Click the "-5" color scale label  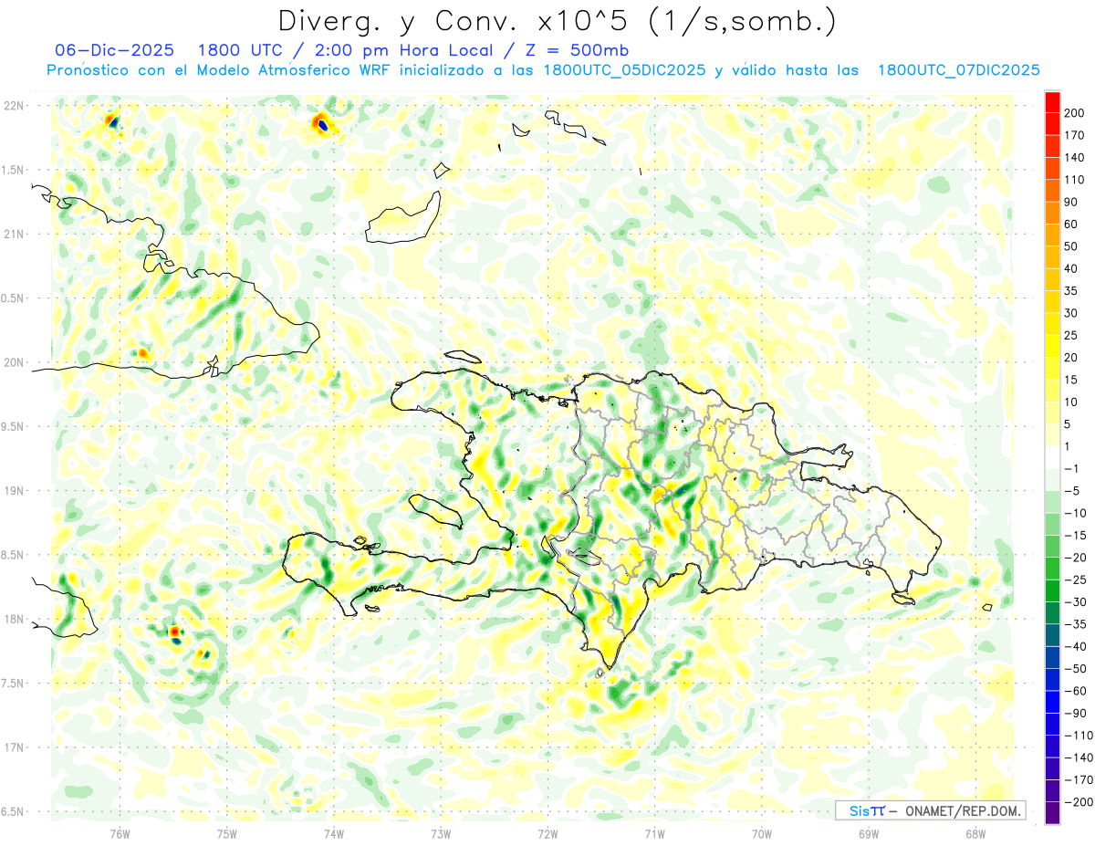(x=1071, y=491)
